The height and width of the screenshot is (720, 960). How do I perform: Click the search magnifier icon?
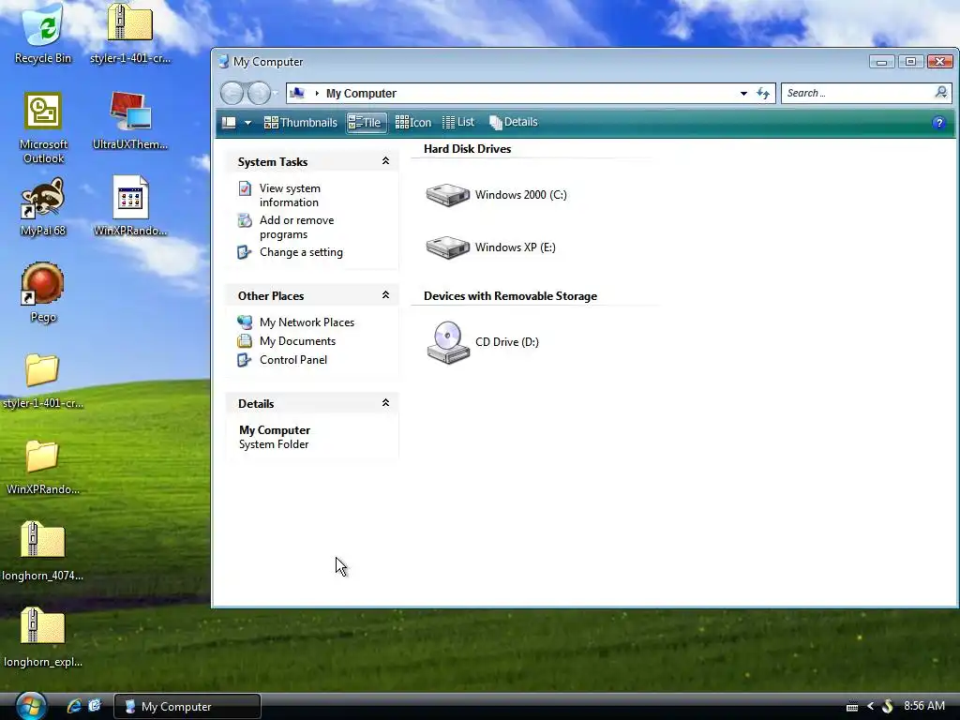pyautogui.click(x=941, y=93)
